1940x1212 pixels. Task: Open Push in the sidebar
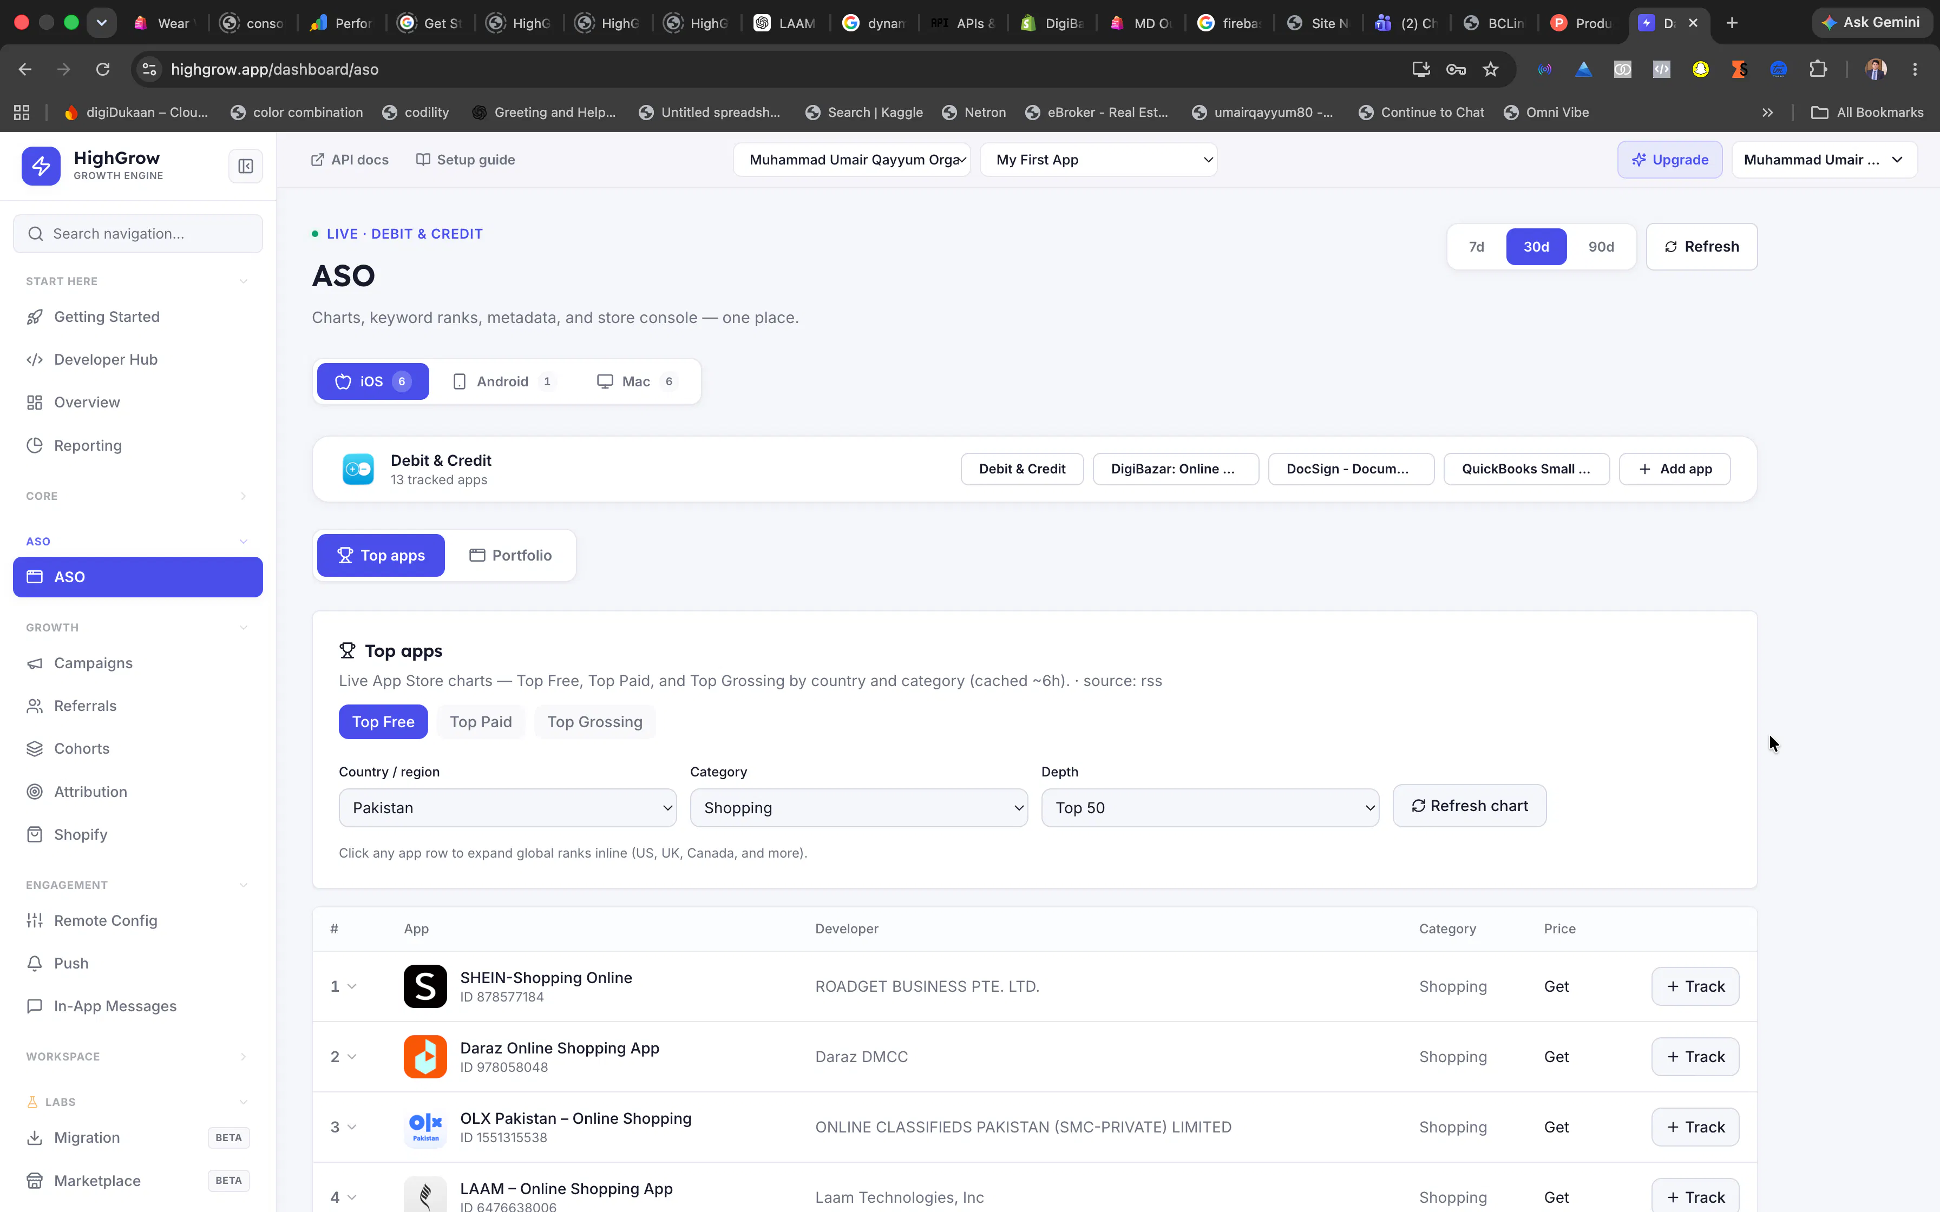pos(138,963)
